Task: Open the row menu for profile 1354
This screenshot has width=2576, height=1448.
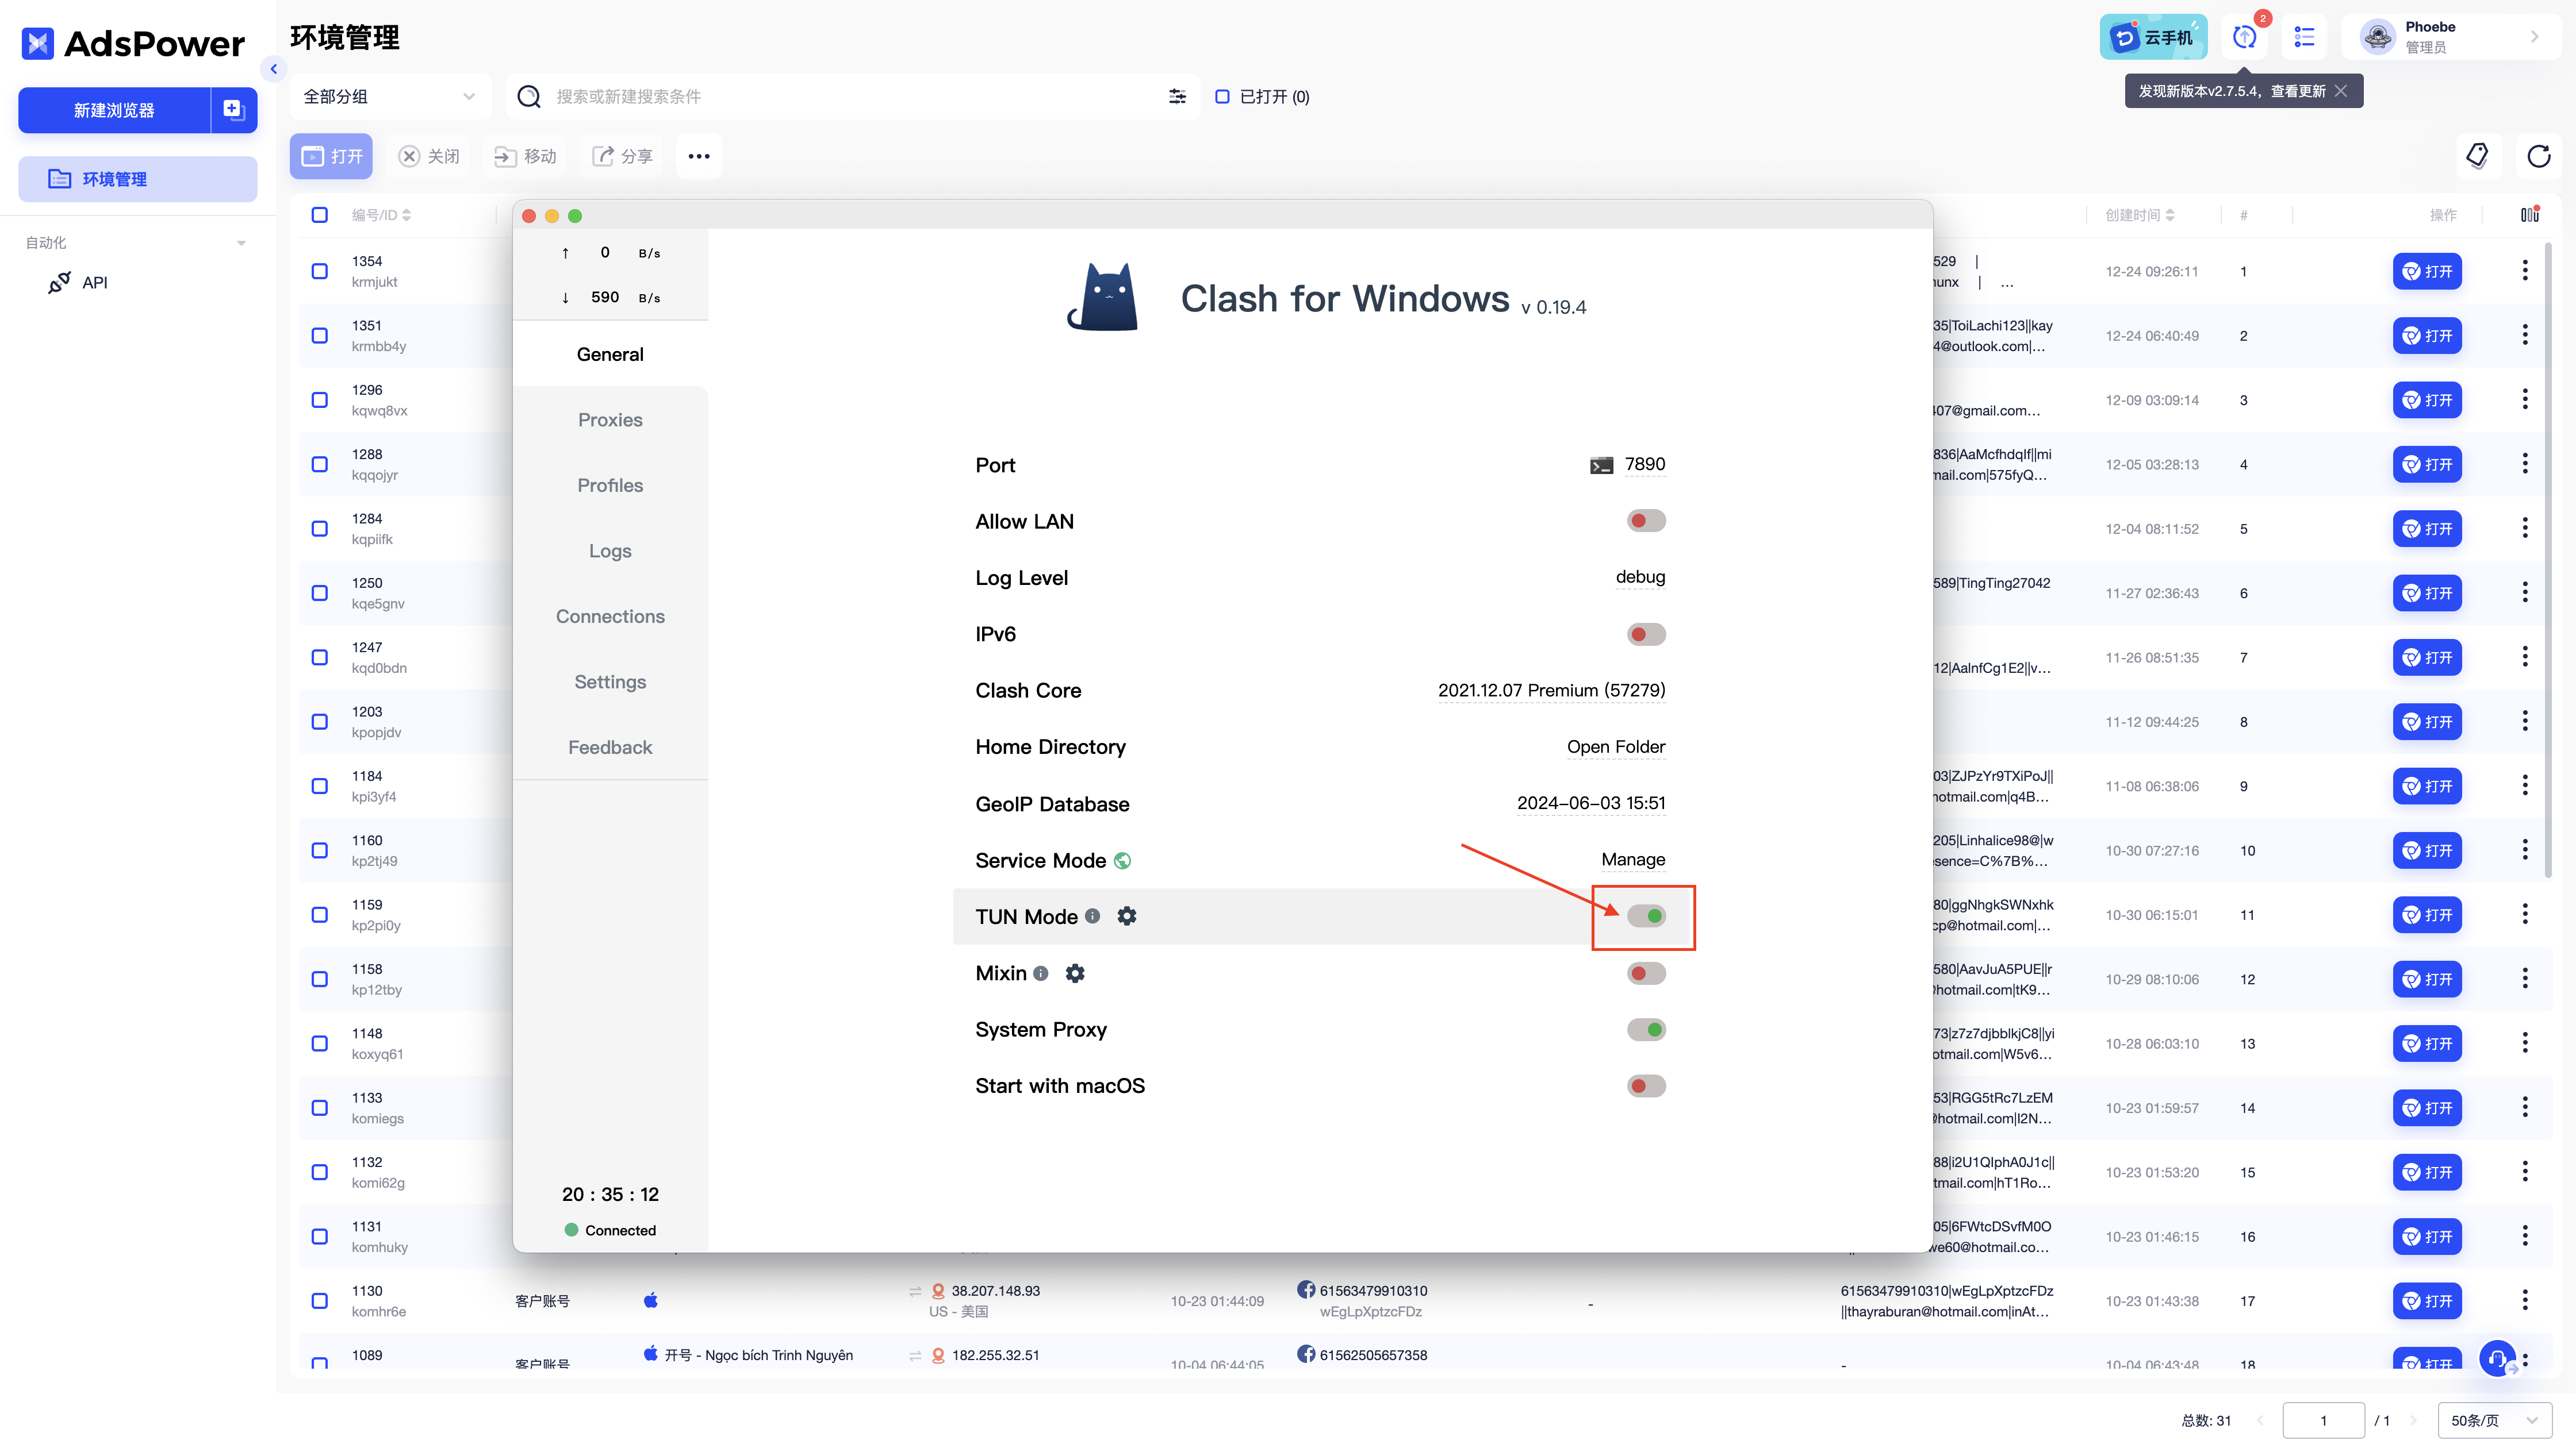Action: (2524, 271)
